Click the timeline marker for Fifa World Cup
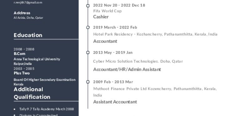227x116 pixels. (88, 6)
